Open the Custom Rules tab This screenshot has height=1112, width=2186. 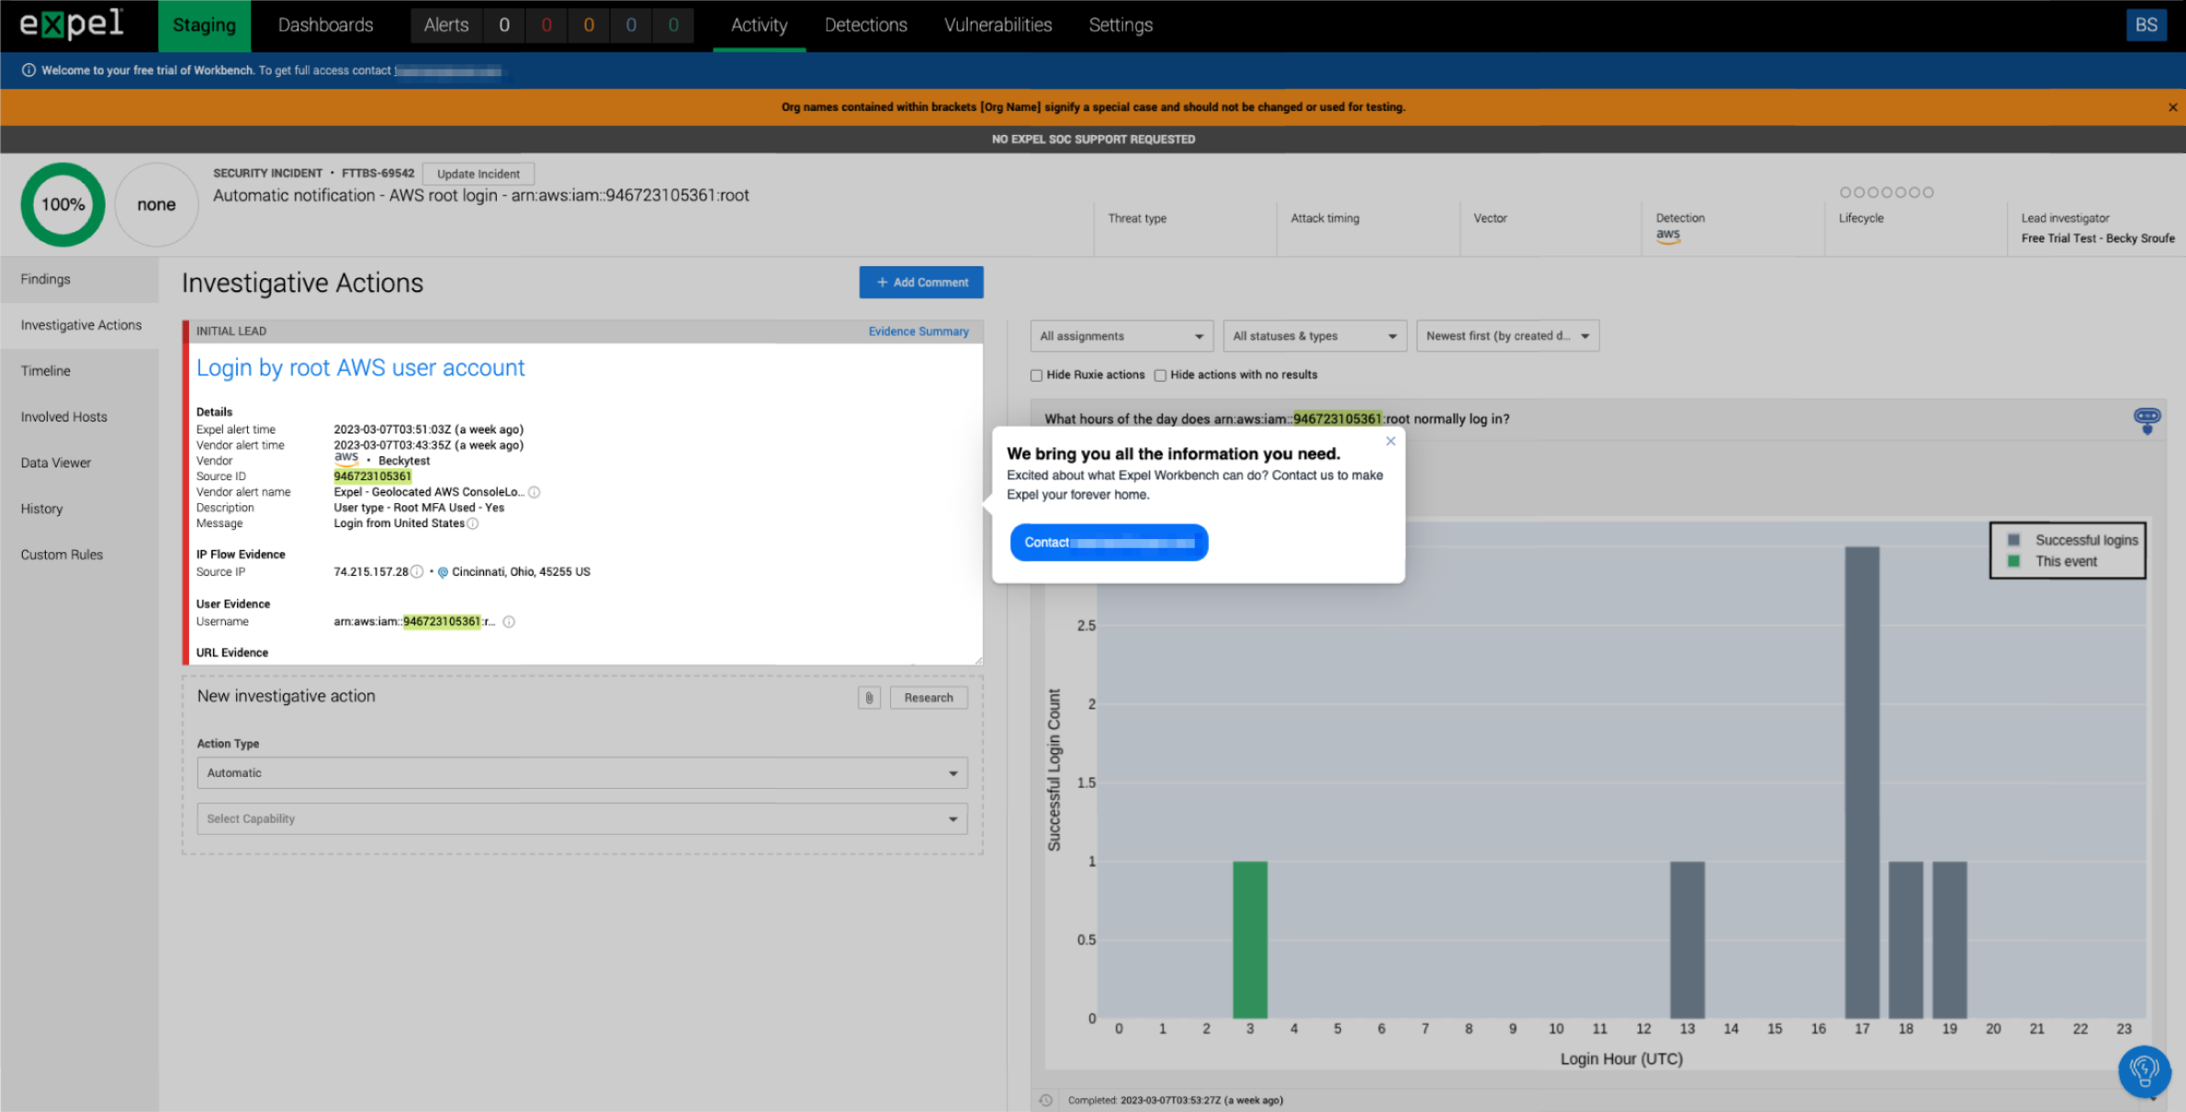click(x=79, y=555)
